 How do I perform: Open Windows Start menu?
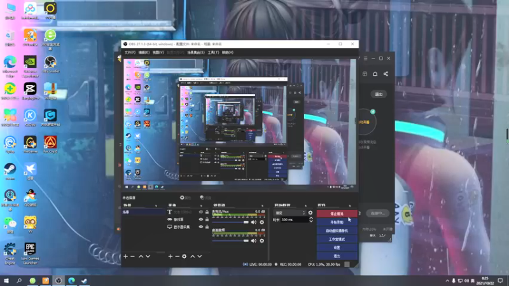coord(6,280)
